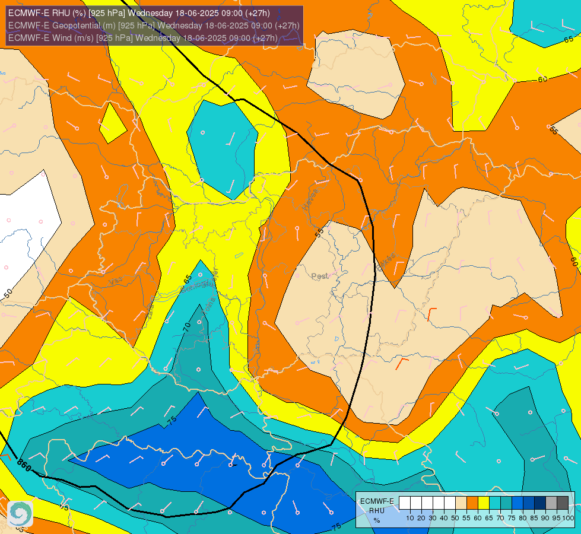Click legend tick value '100'
Viewport: 581px width, 534px height.
point(569,518)
